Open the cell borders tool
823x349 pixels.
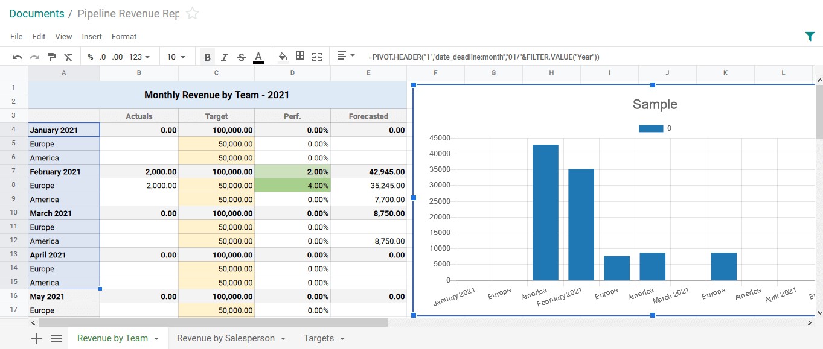(300, 56)
